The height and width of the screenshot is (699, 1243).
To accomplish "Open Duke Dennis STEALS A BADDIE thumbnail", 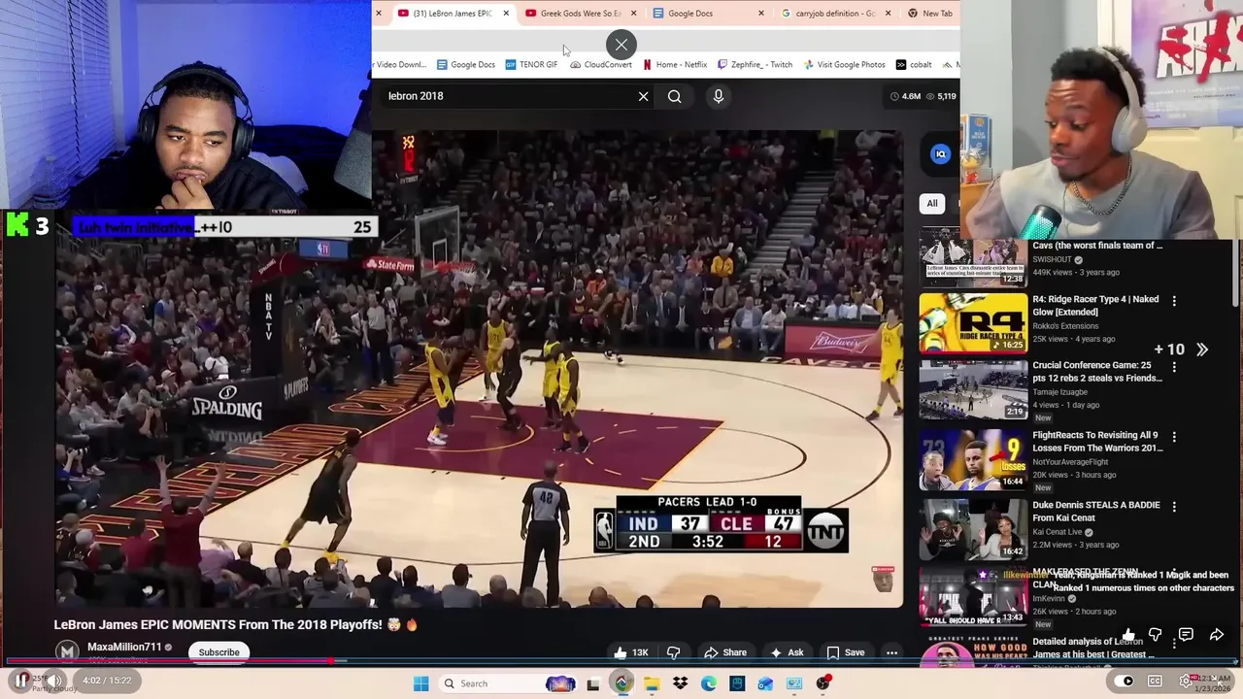I will coord(973,529).
